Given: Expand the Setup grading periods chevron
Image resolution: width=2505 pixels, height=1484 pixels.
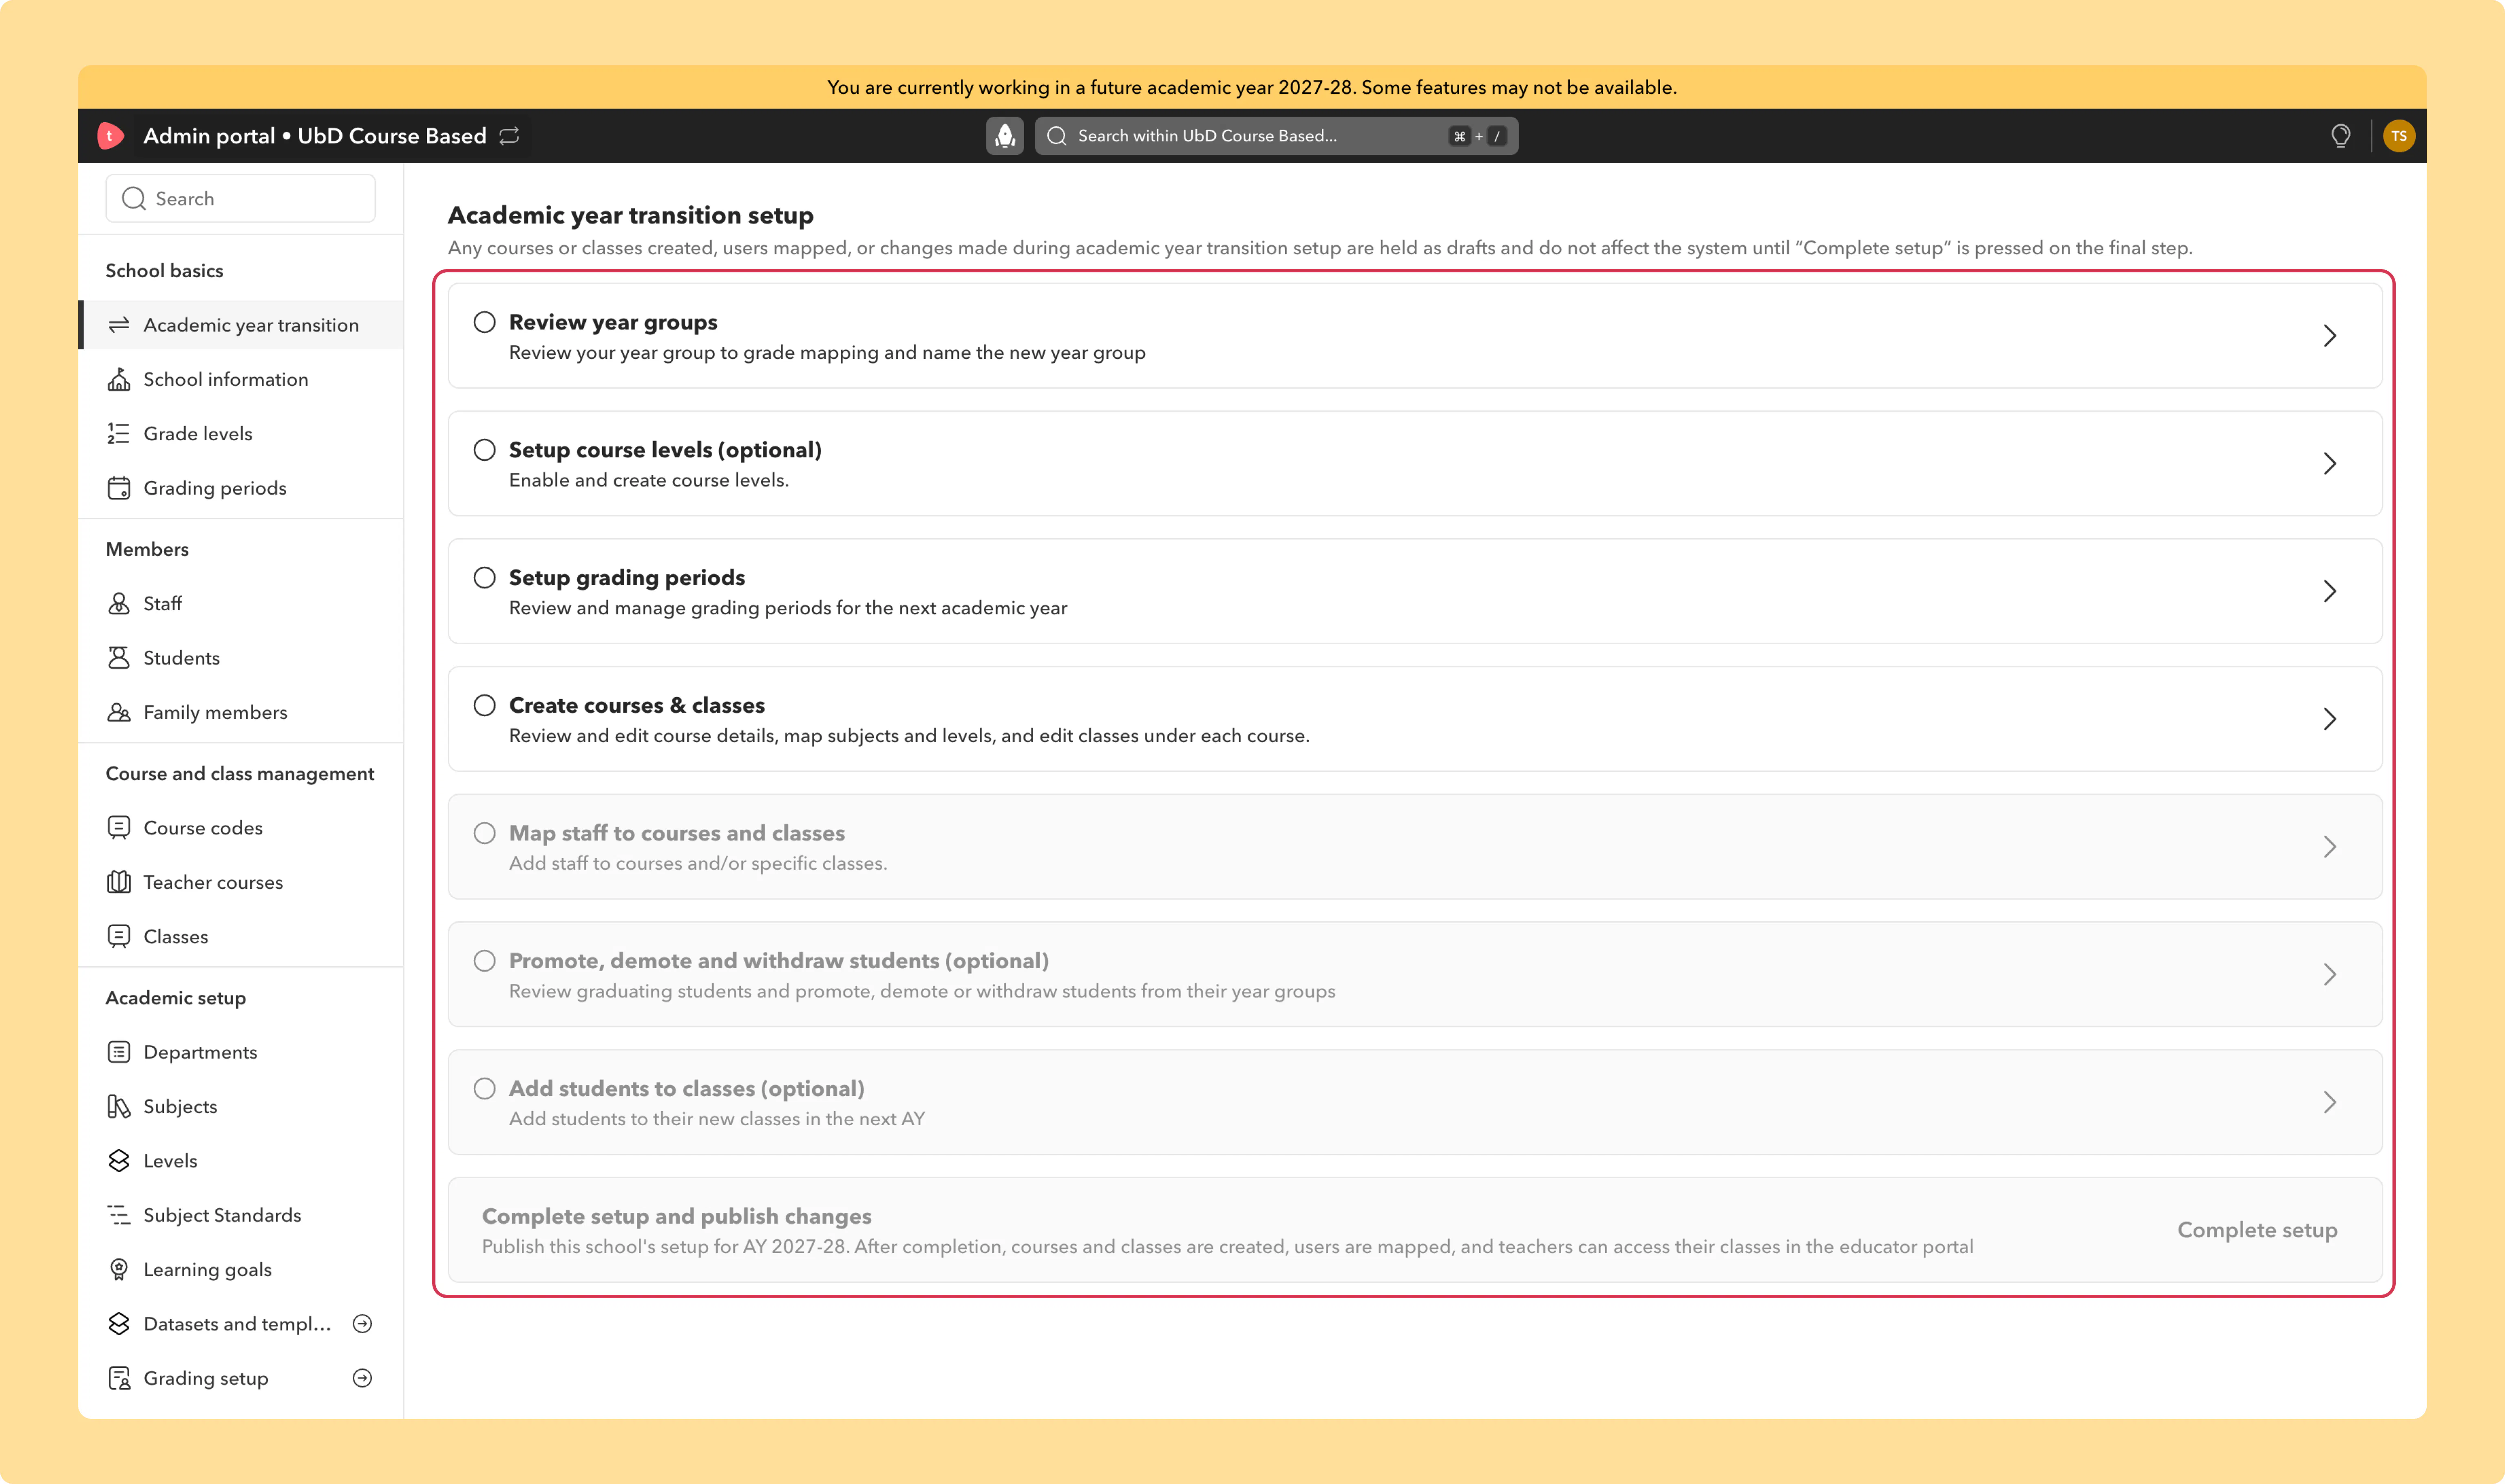Looking at the screenshot, I should tap(2329, 591).
